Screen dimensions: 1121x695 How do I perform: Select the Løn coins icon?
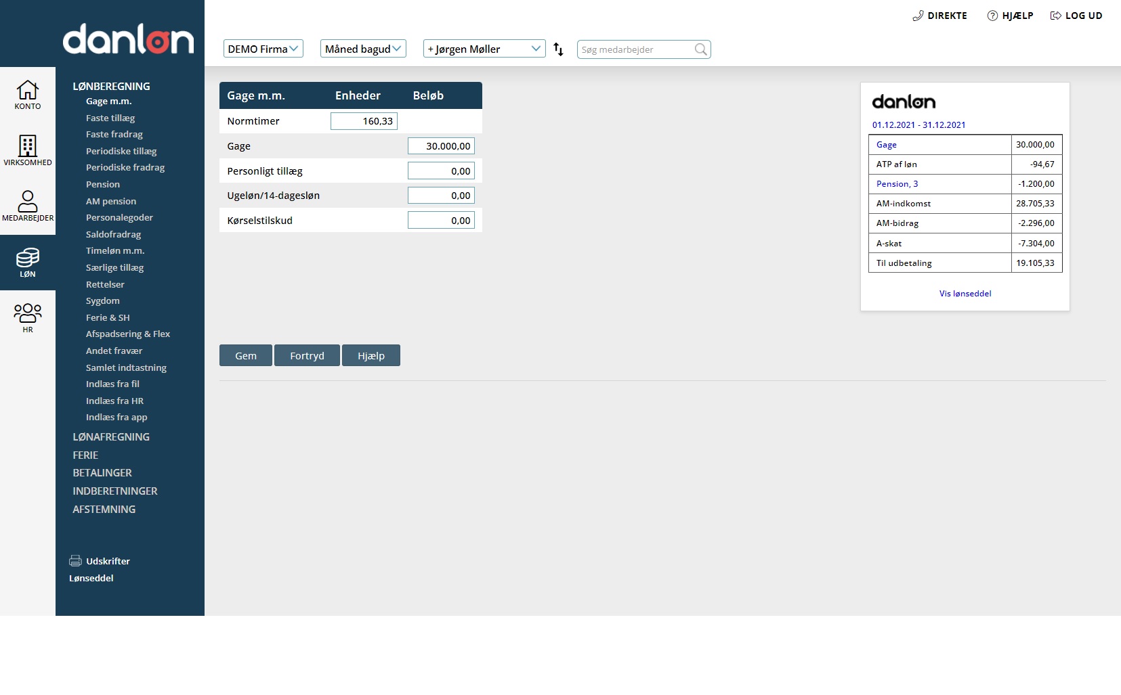(28, 258)
